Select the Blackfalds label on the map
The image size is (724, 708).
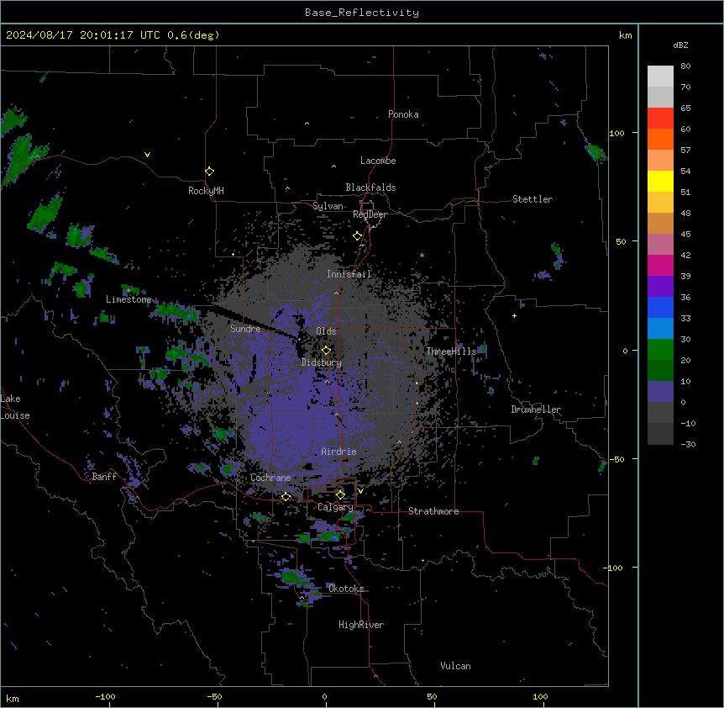tap(370, 188)
